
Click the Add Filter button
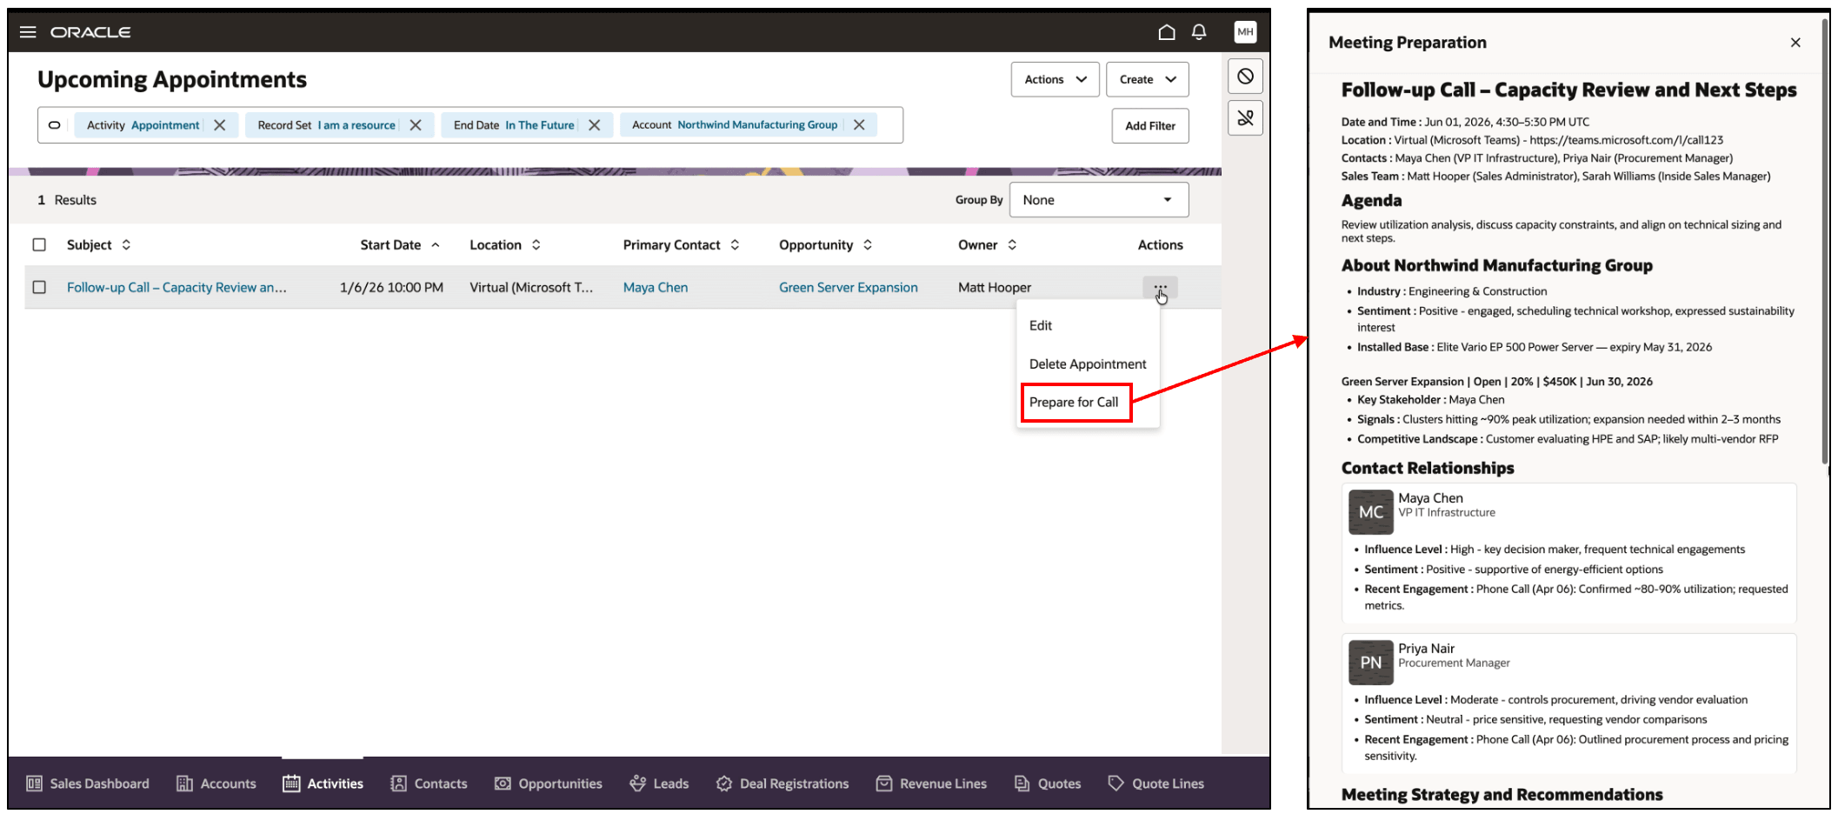click(1149, 126)
